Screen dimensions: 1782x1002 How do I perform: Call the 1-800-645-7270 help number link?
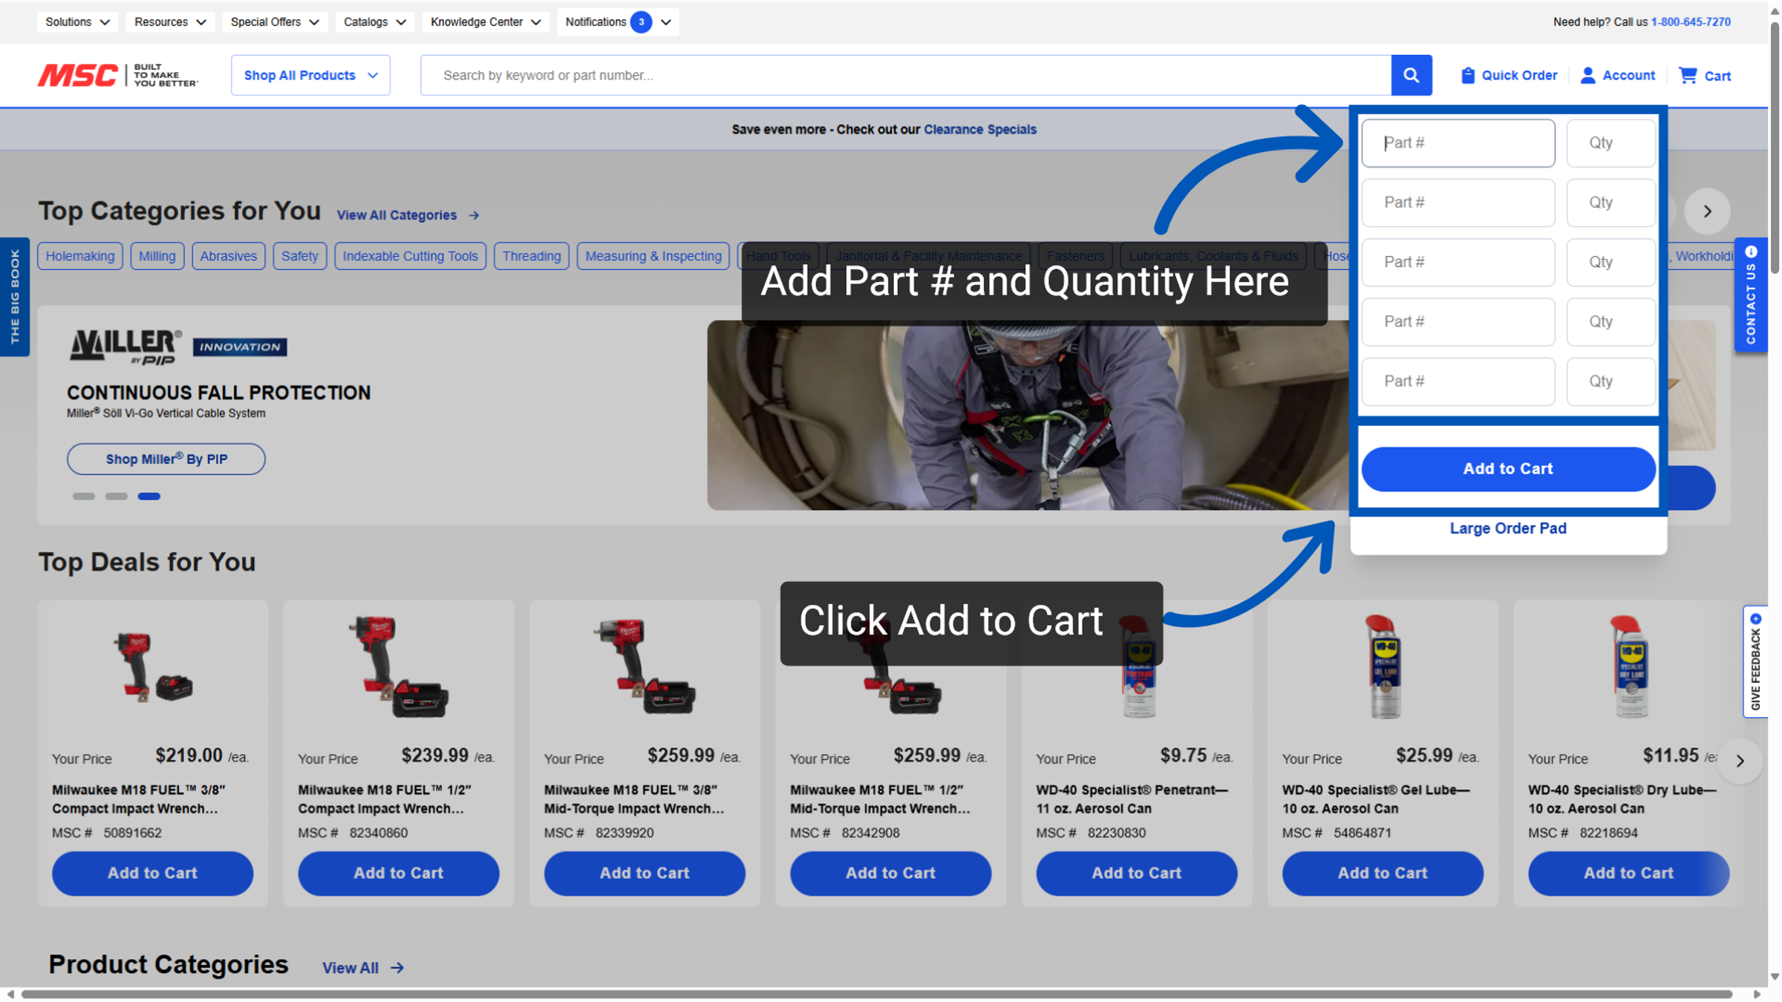point(1691,22)
